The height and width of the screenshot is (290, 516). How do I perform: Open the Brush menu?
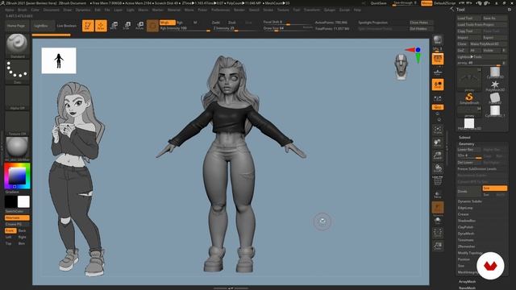point(23,10)
